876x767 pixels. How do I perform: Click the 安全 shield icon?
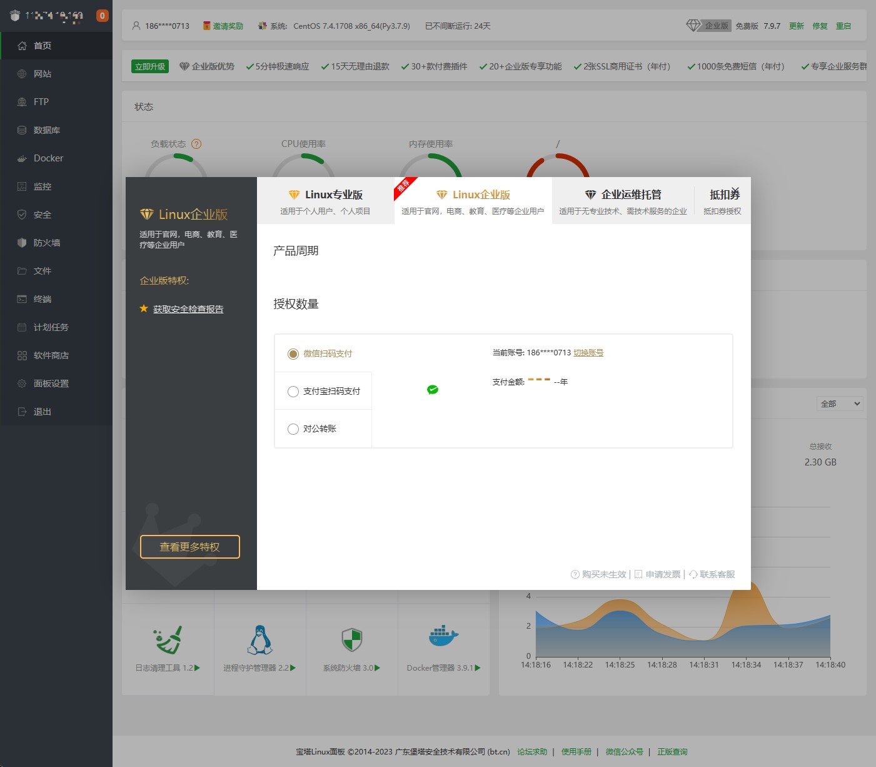point(22,215)
